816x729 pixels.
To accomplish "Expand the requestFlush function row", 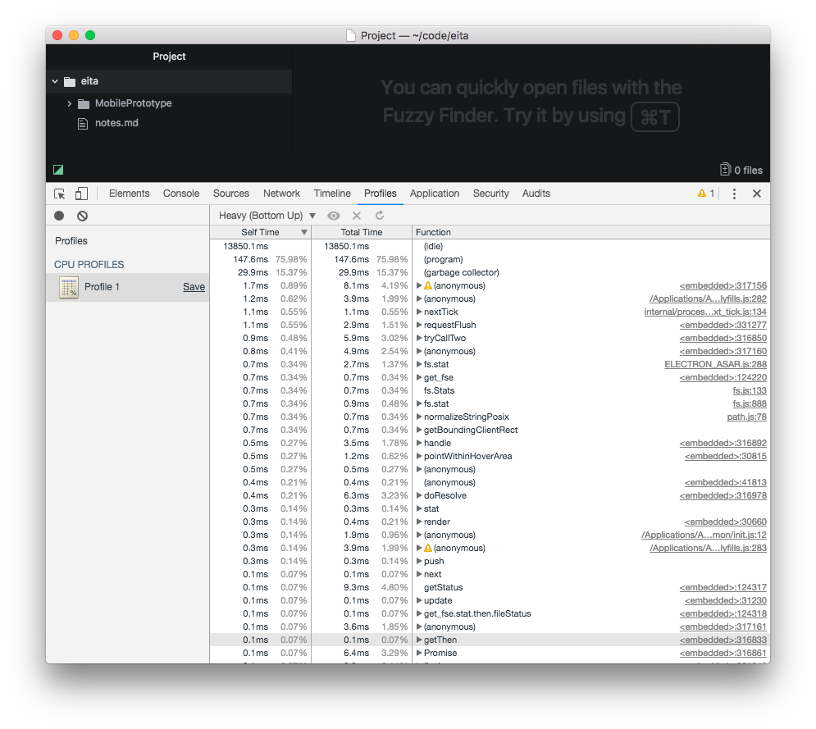I will 419,325.
